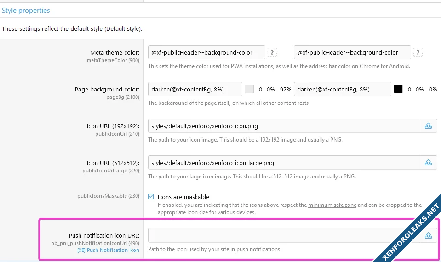The height and width of the screenshot is (262, 441).
Task: Click the 'Push notification icon URL:' label
Action: click(104, 236)
